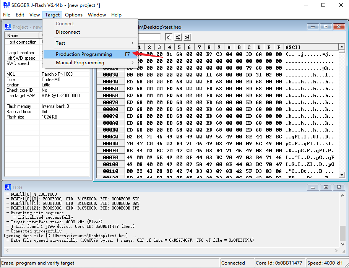Click the Use target RAM row

(47, 96)
